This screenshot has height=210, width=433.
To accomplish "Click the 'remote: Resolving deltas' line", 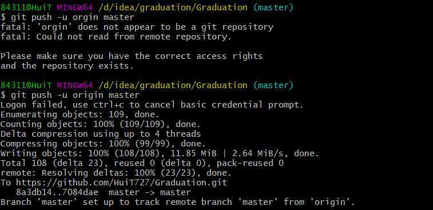I will pyautogui.click(x=116, y=173).
